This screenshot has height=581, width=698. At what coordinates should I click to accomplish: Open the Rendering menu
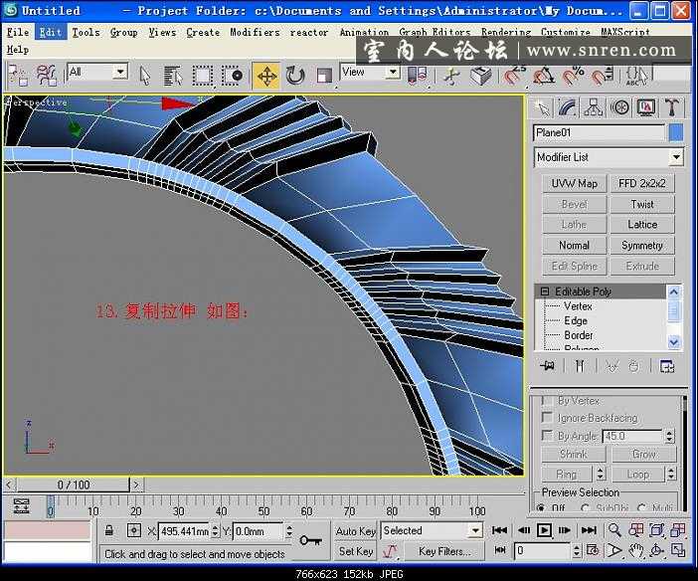(x=505, y=32)
